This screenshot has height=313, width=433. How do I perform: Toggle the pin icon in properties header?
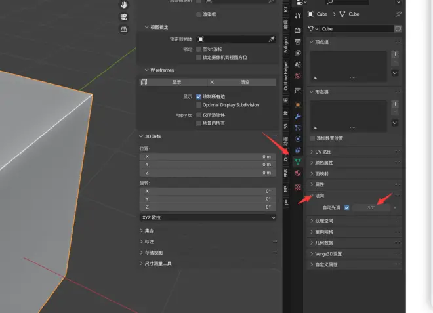(x=398, y=14)
